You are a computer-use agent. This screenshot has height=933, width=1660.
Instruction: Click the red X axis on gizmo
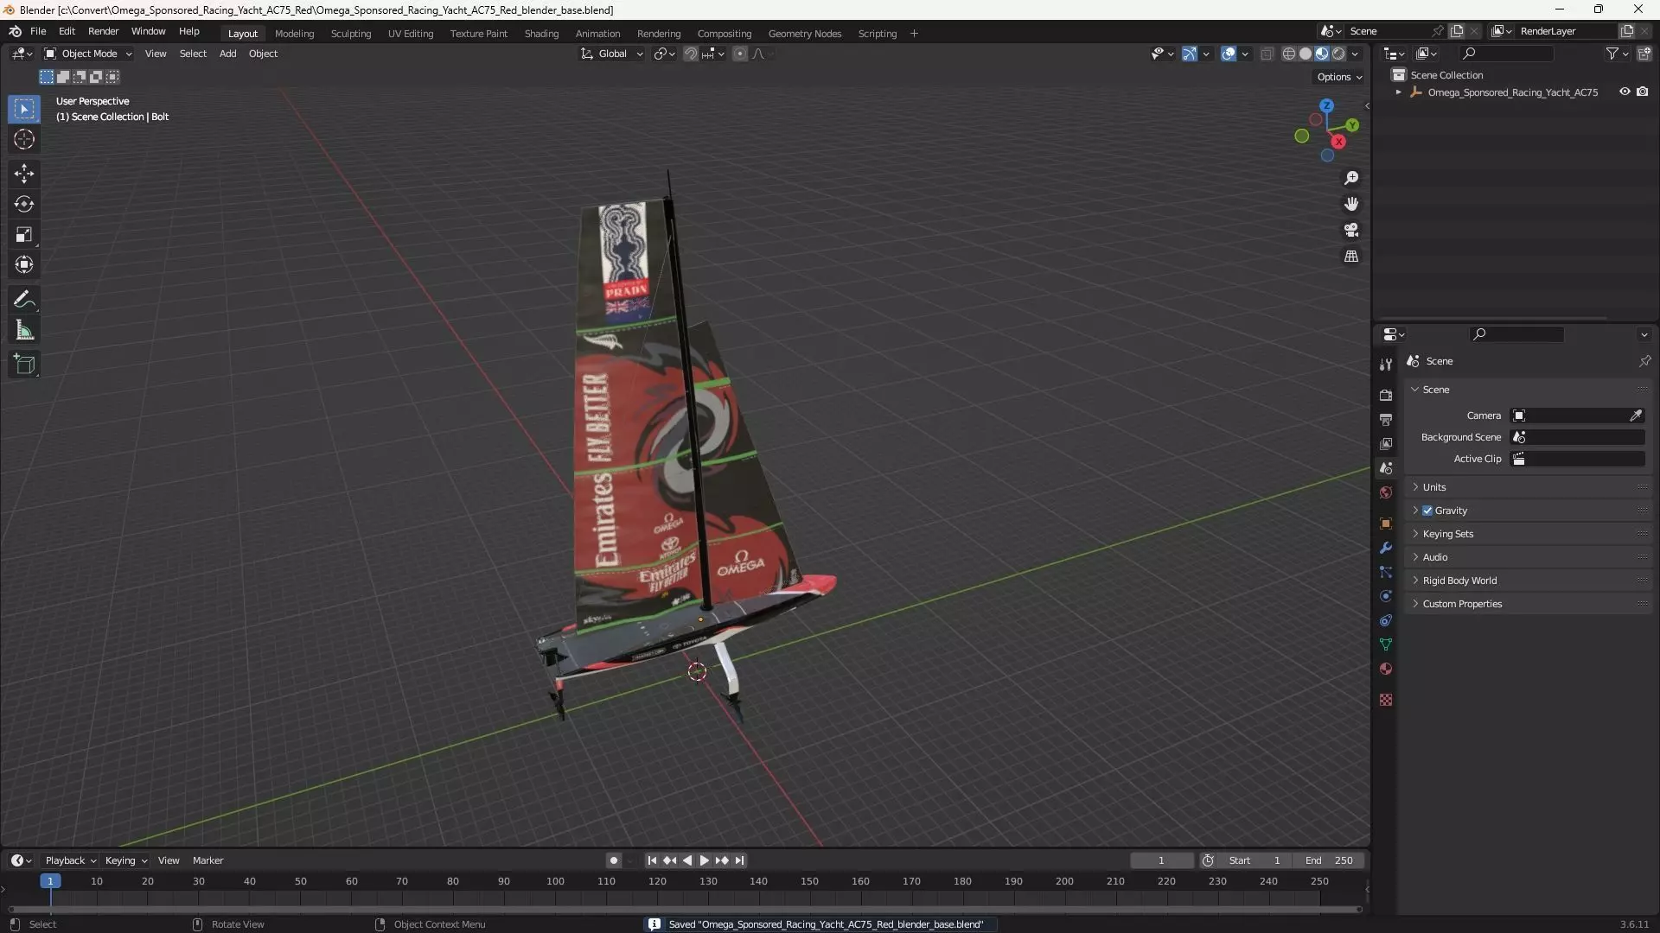pyautogui.click(x=1338, y=142)
